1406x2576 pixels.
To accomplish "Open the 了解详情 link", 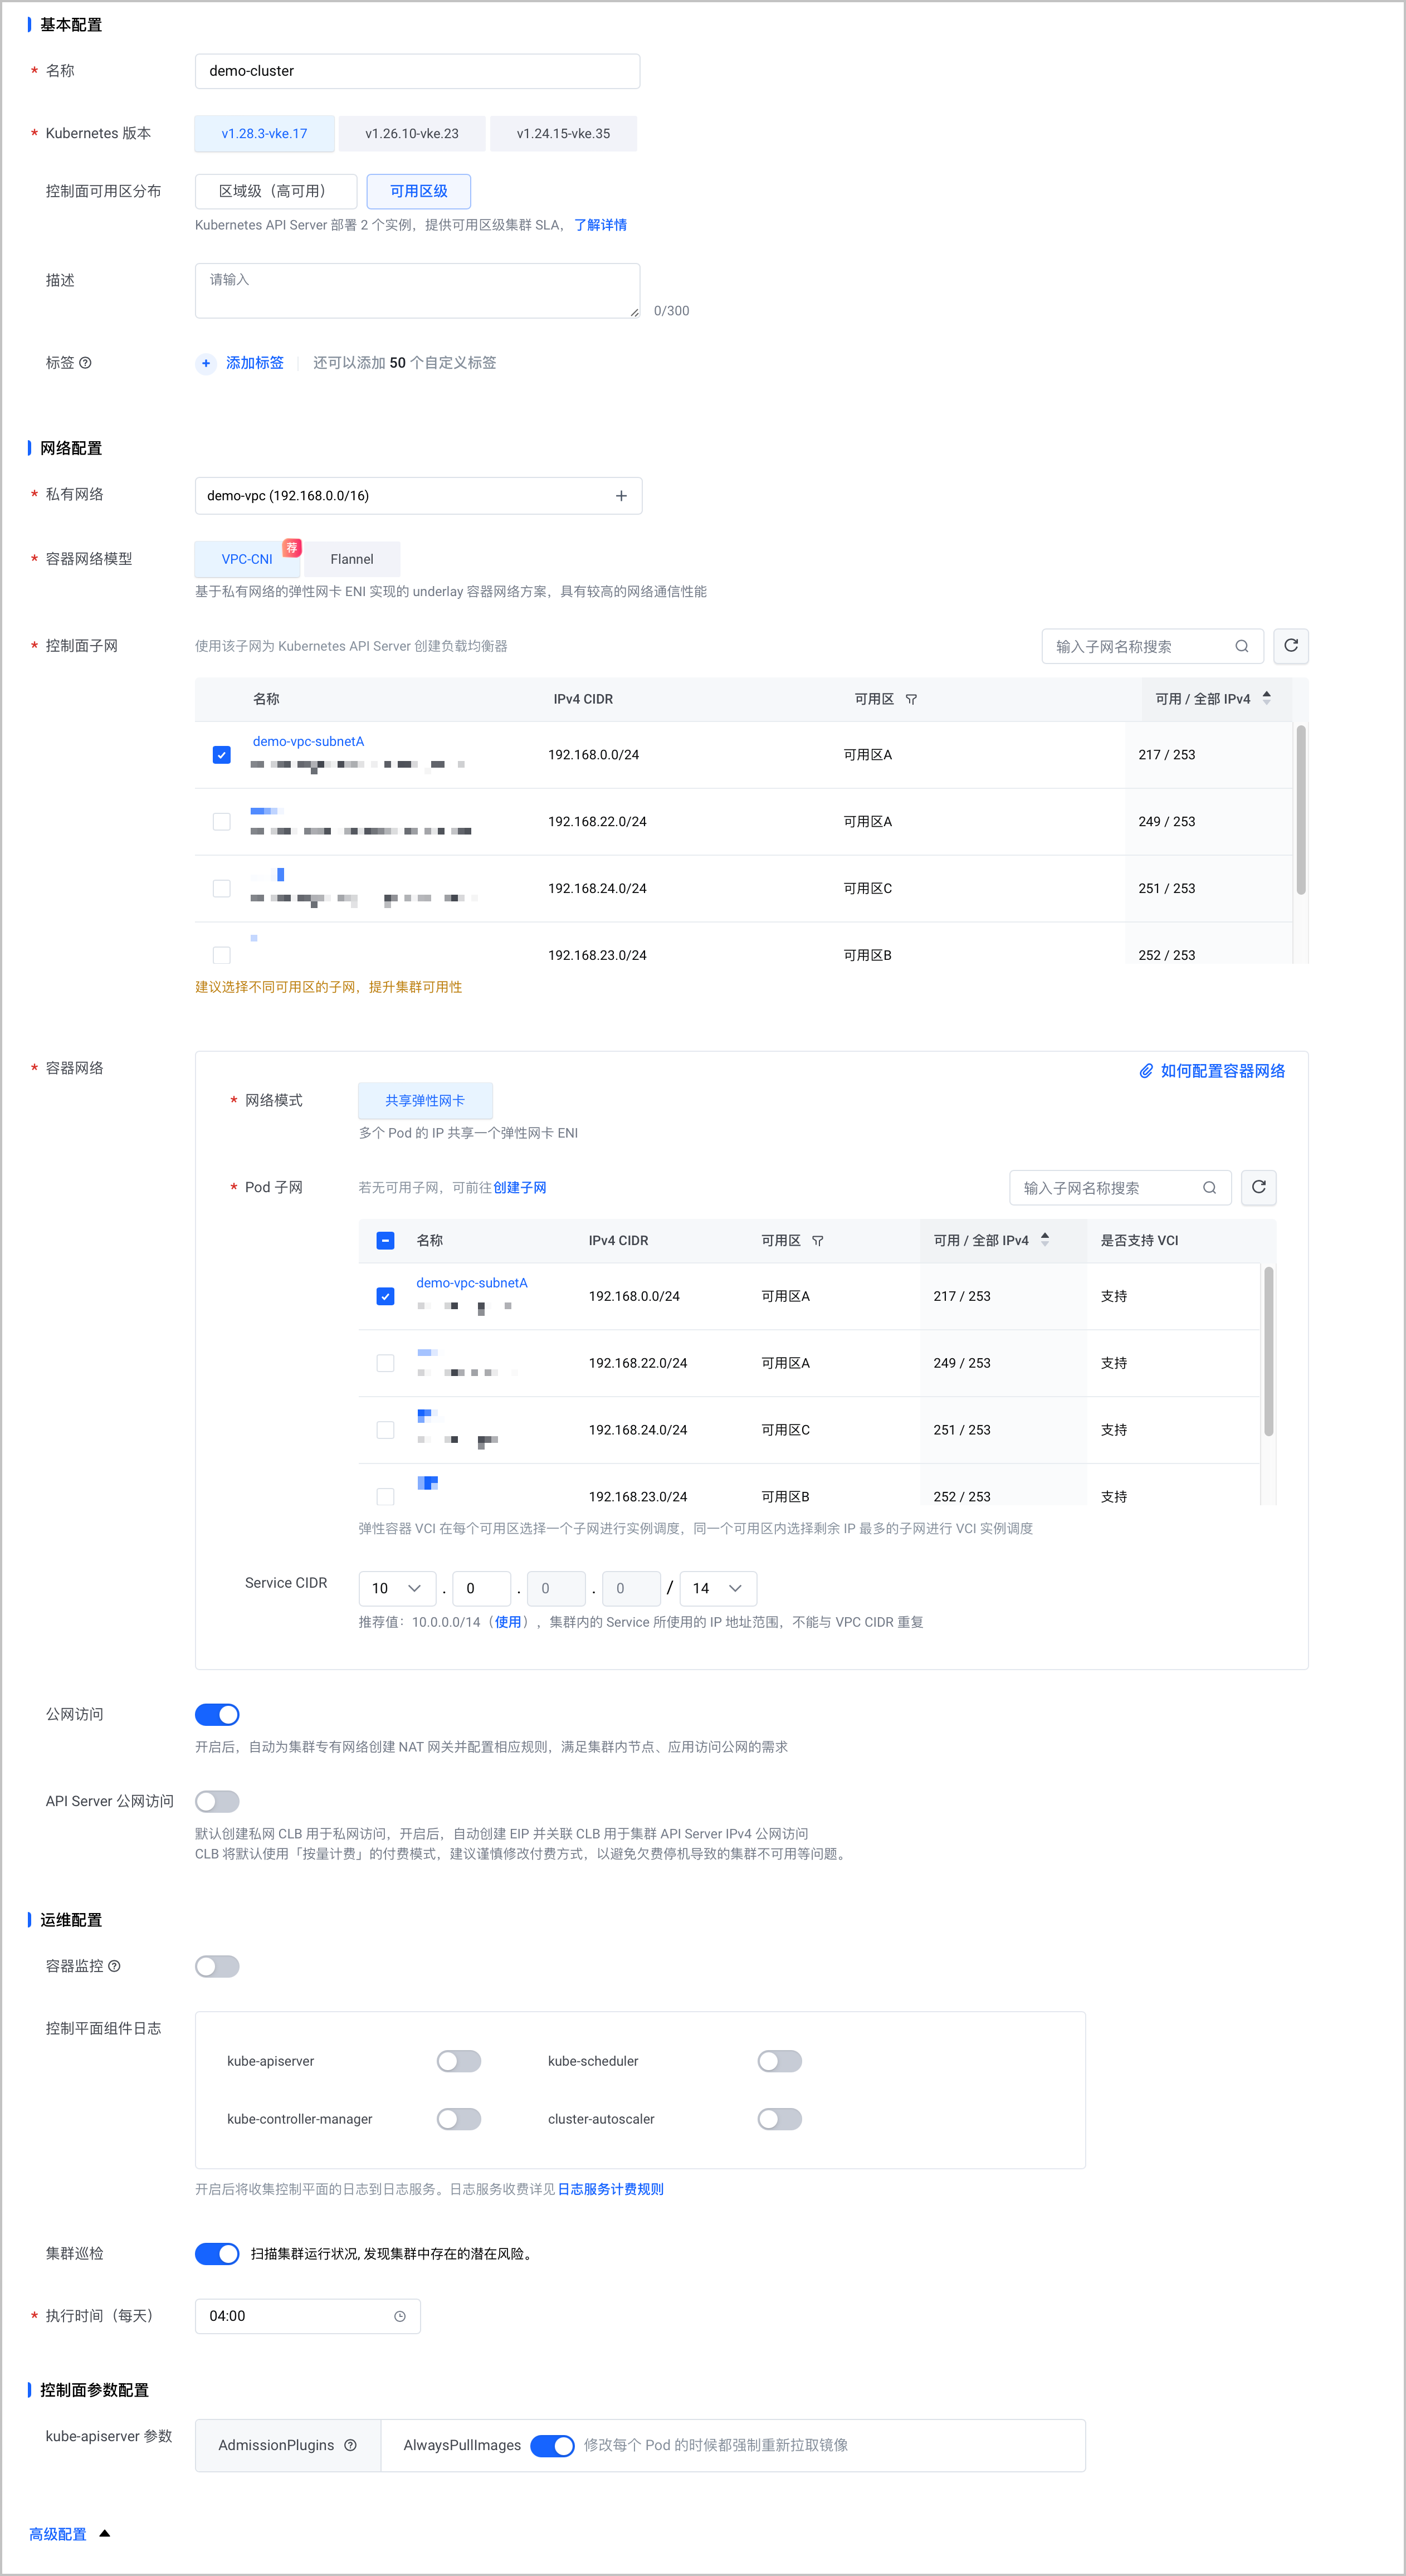I will tap(600, 225).
